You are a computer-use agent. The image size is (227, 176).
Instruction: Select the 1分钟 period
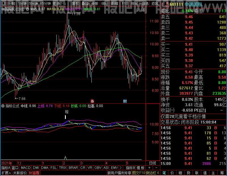(x=22, y=3)
